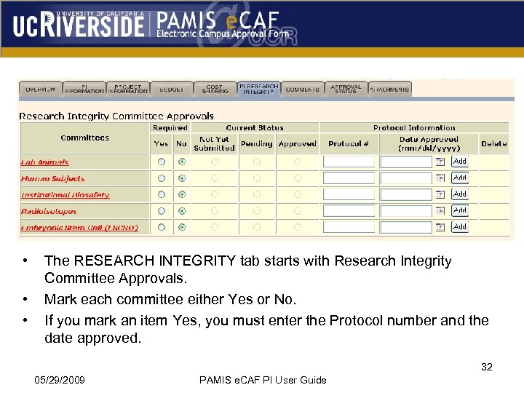This screenshot has width=524, height=393.
Task: Switch to the Overview tab
Action: [41, 89]
